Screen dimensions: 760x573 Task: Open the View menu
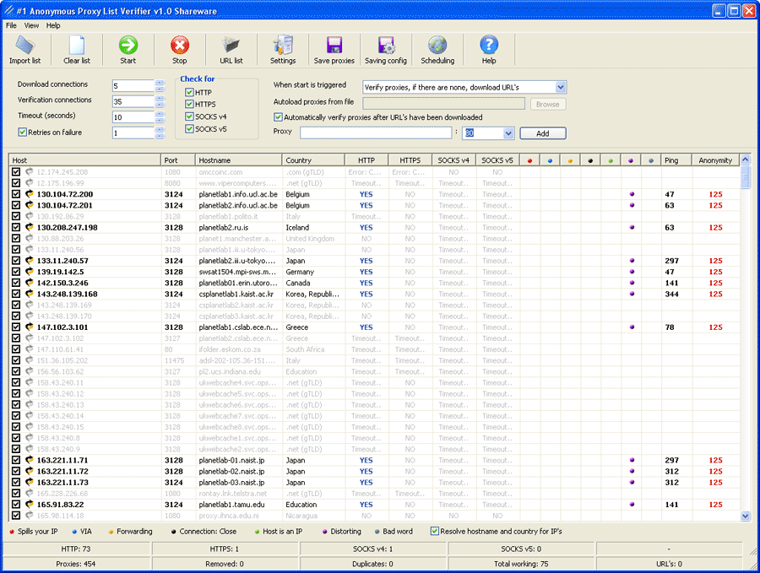tap(31, 25)
